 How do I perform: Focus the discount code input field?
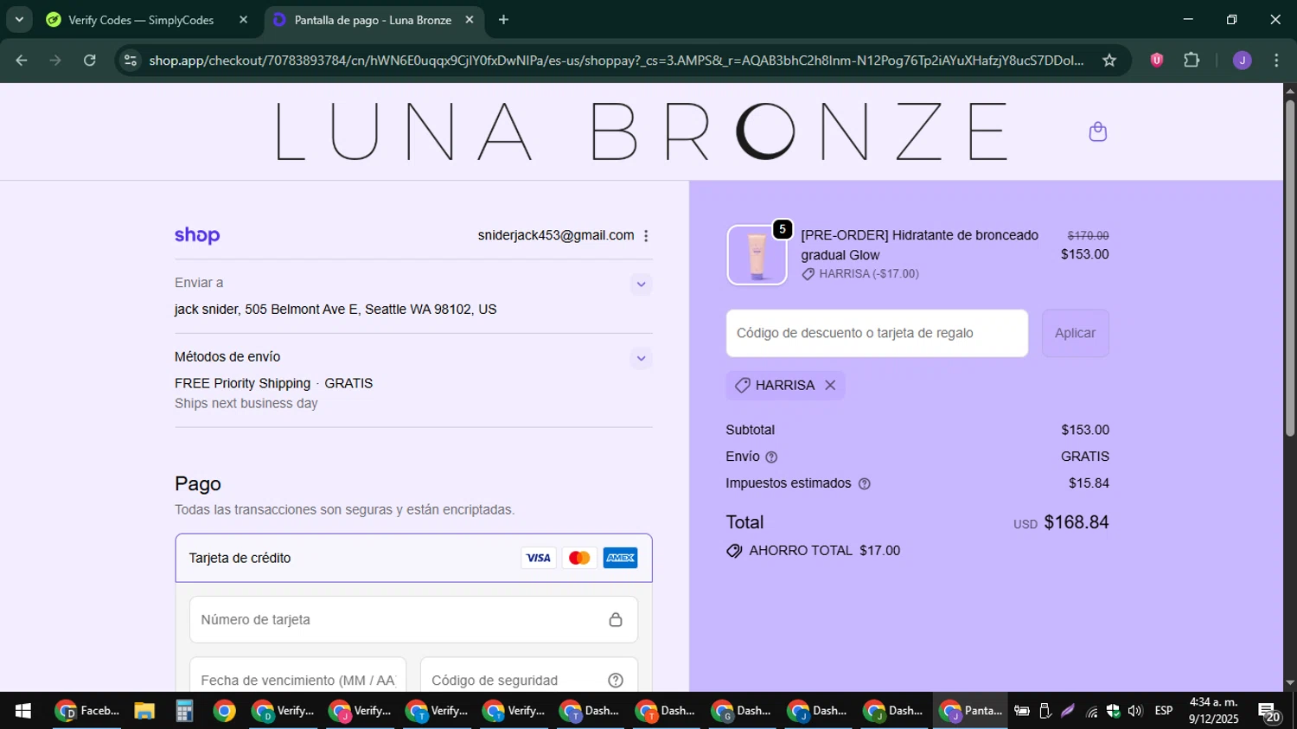click(877, 333)
